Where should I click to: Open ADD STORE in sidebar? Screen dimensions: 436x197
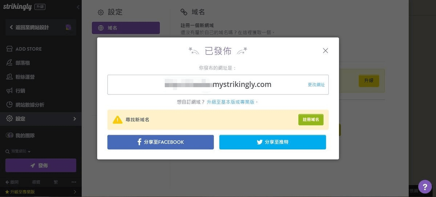coord(28,49)
